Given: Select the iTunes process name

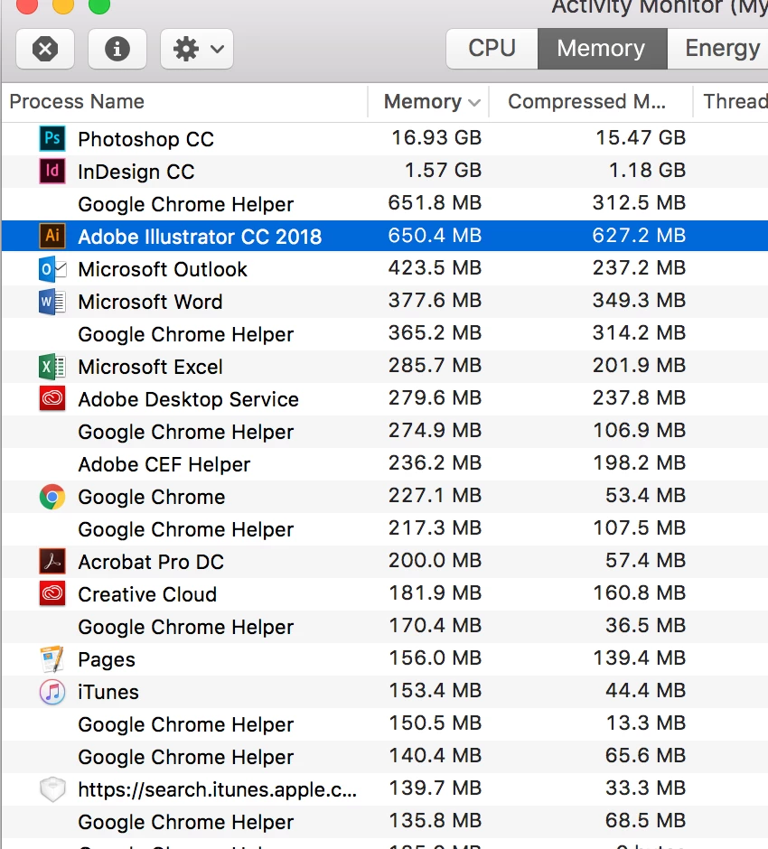Looking at the screenshot, I should pos(108,692).
